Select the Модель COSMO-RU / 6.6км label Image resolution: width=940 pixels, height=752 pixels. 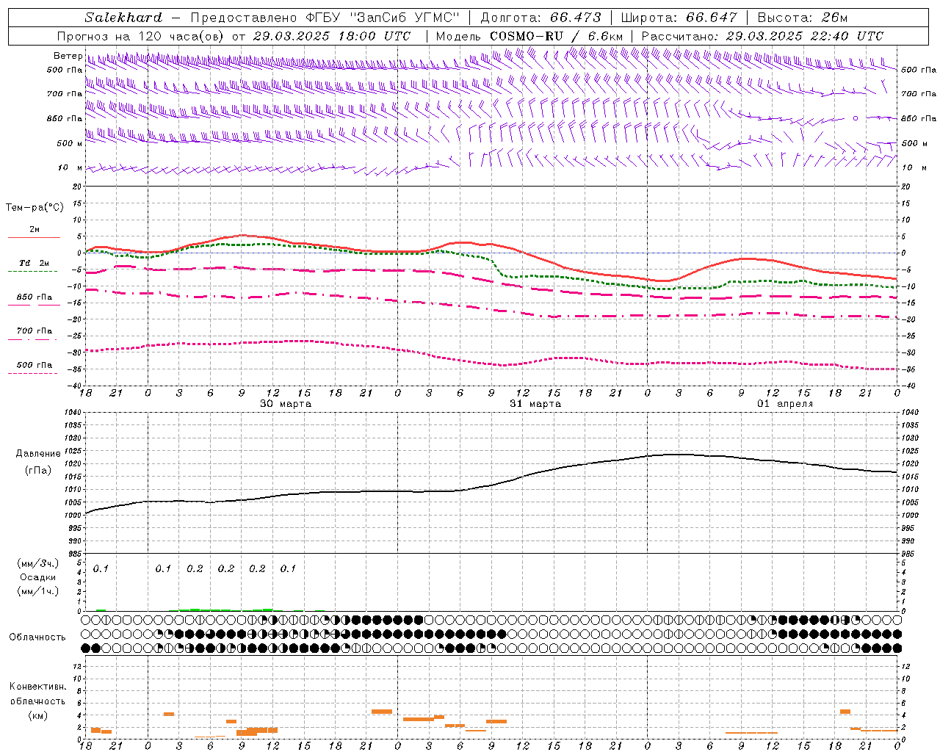pyautogui.click(x=529, y=36)
